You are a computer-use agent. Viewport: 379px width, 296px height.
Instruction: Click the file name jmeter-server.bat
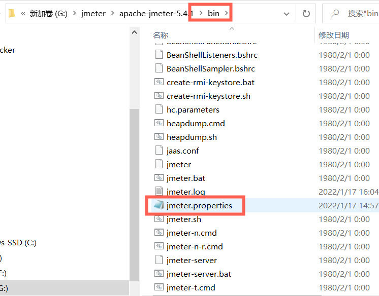[x=199, y=274]
